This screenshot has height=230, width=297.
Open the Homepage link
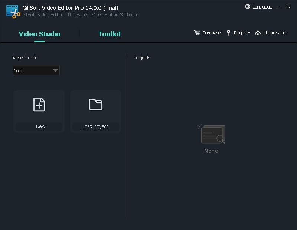click(274, 33)
